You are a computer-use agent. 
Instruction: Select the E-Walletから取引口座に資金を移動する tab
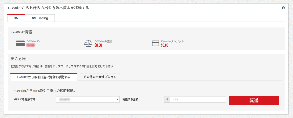tap(44, 77)
